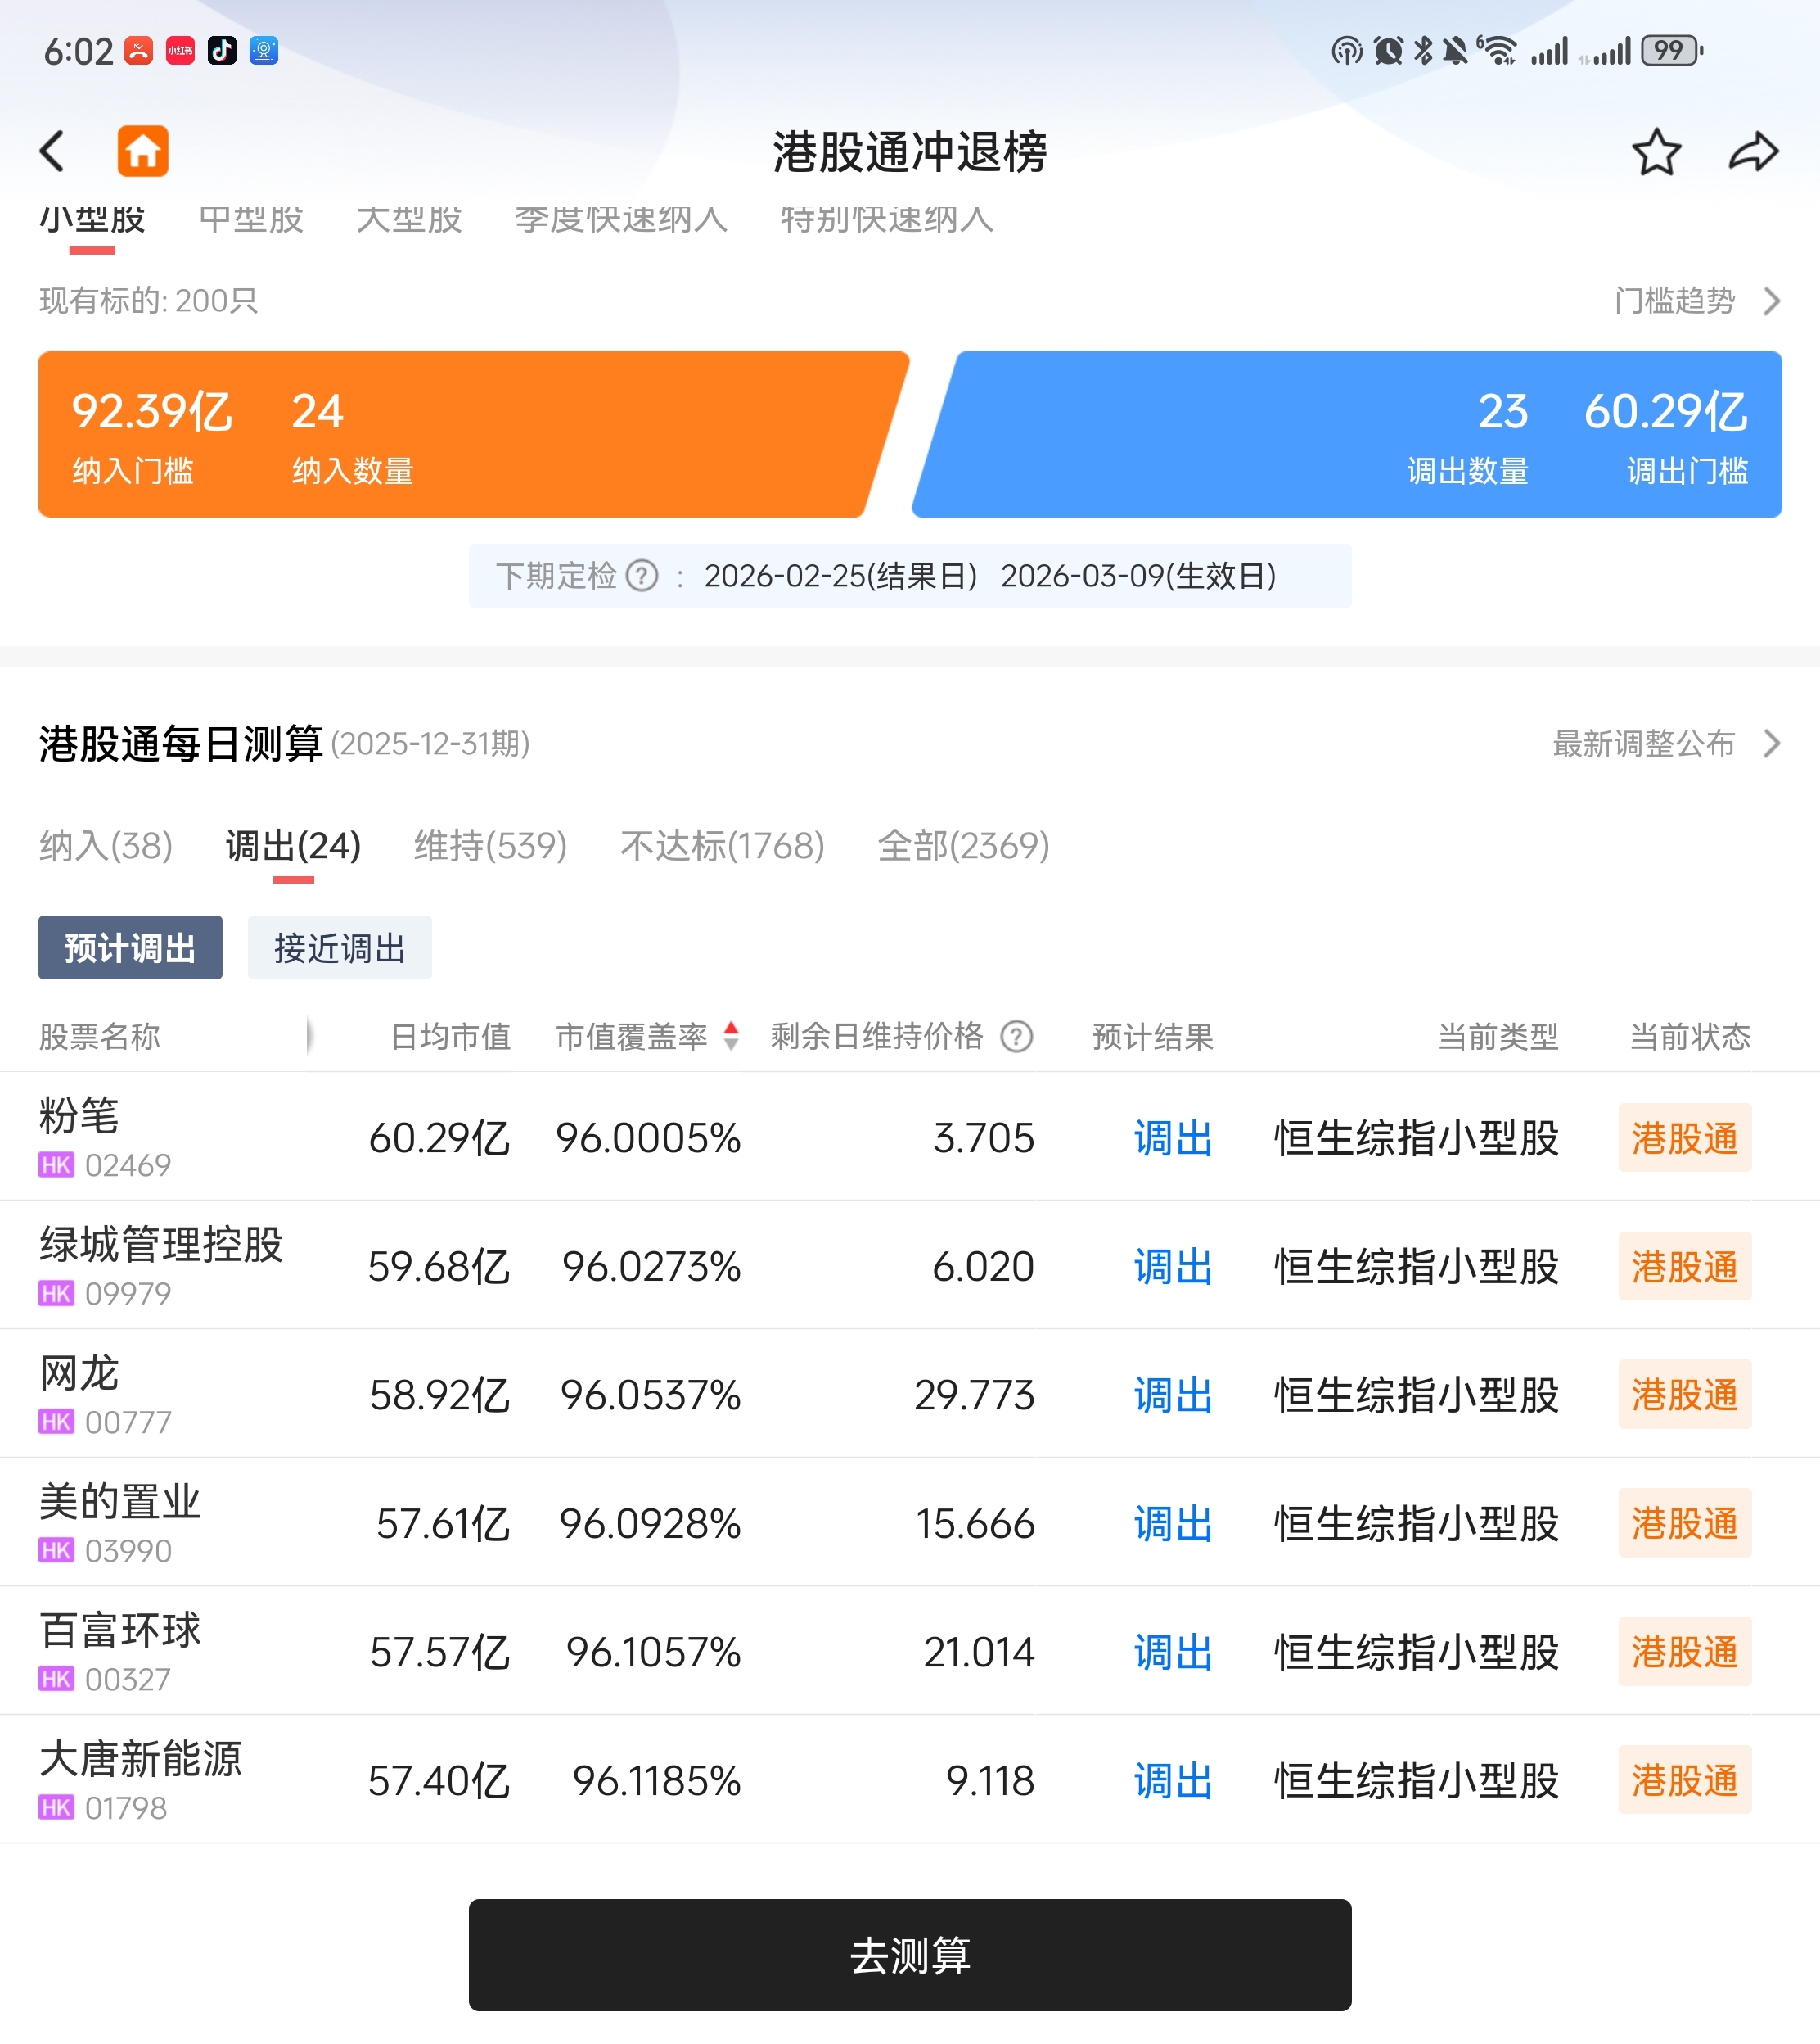Expand 门槛趋势 chevron
The width and height of the screenshot is (1820, 2044).
[1771, 301]
